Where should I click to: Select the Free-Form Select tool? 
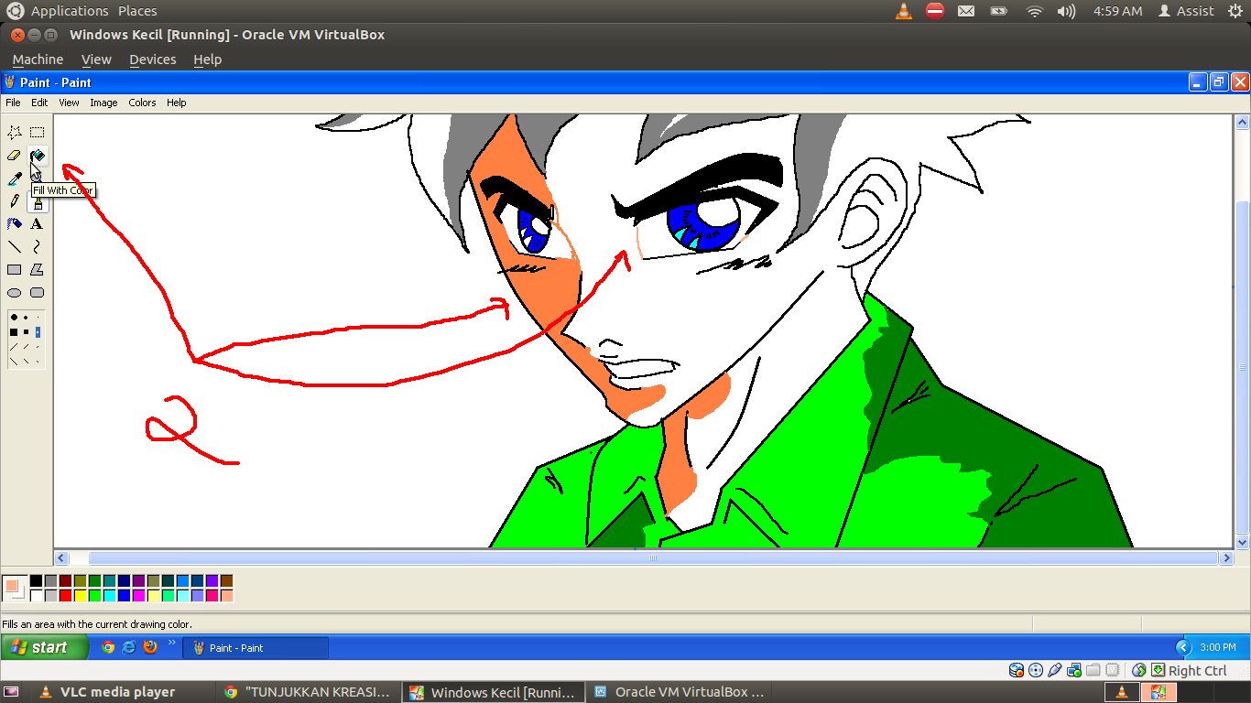tap(15, 133)
